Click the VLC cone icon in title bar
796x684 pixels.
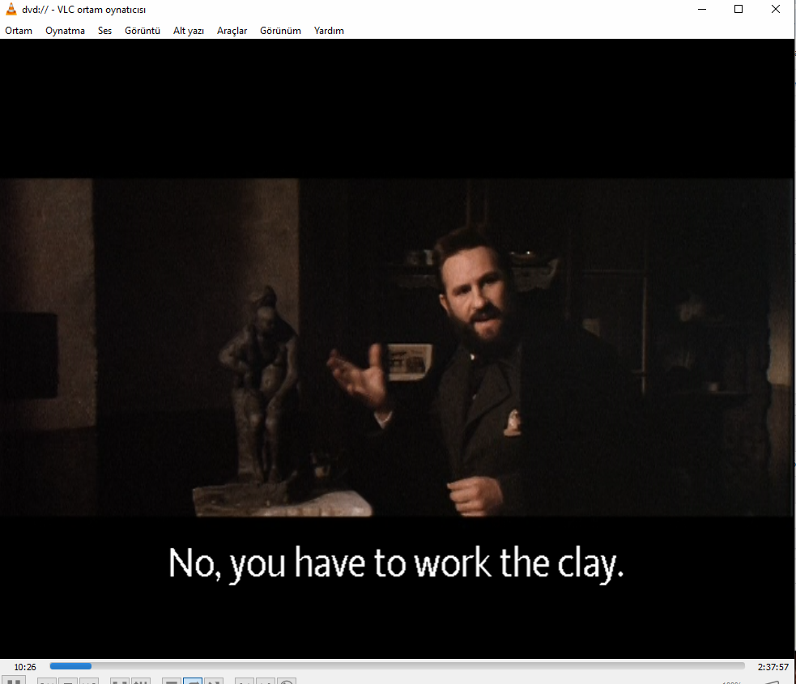coord(11,9)
